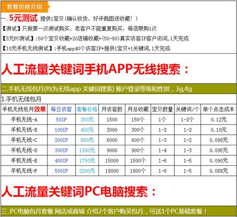Click the green bar 二.手机无线包月 section title
237x217 pixels.
[119, 89]
